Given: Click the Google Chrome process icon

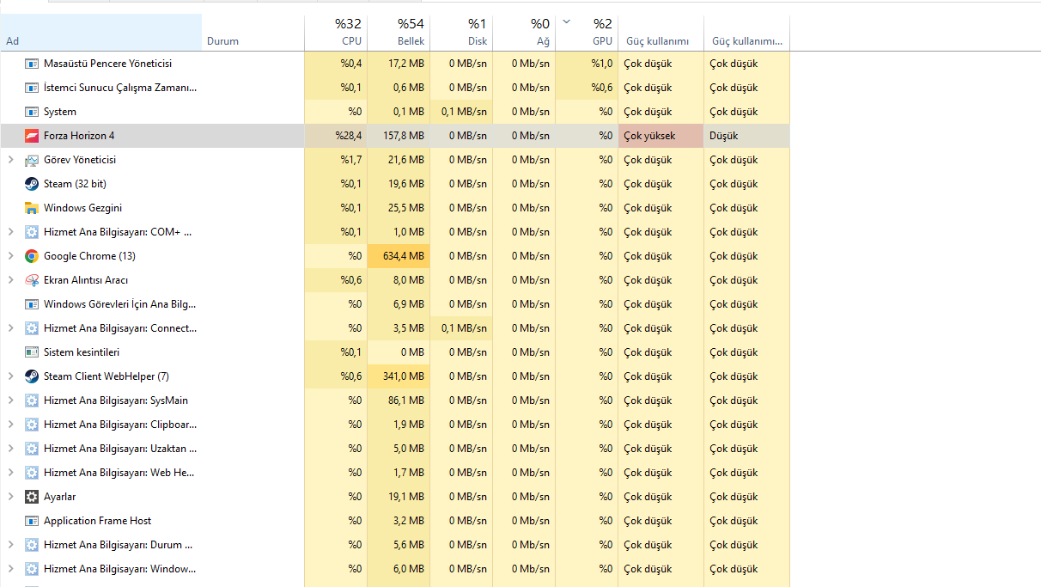Looking at the screenshot, I should click(x=32, y=256).
